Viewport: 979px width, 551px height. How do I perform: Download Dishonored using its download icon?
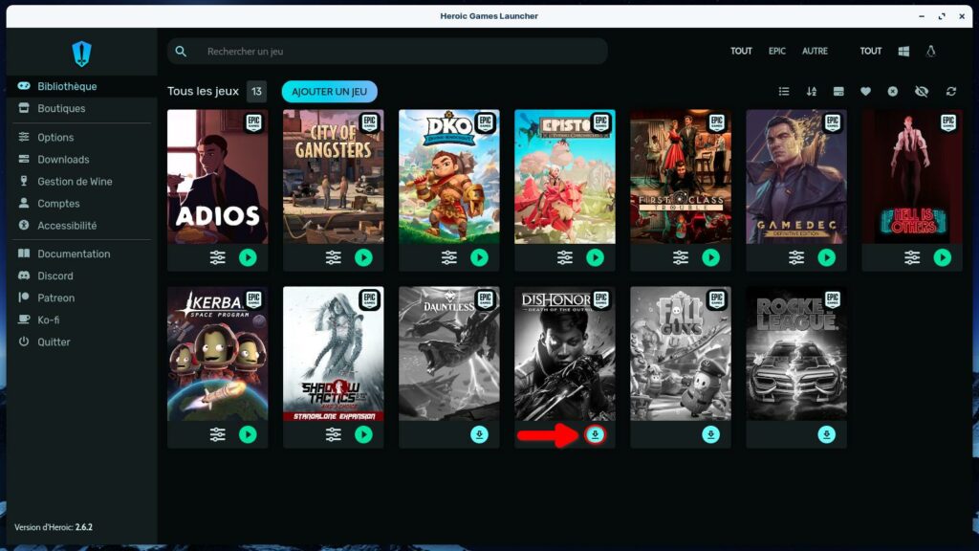[x=595, y=434]
